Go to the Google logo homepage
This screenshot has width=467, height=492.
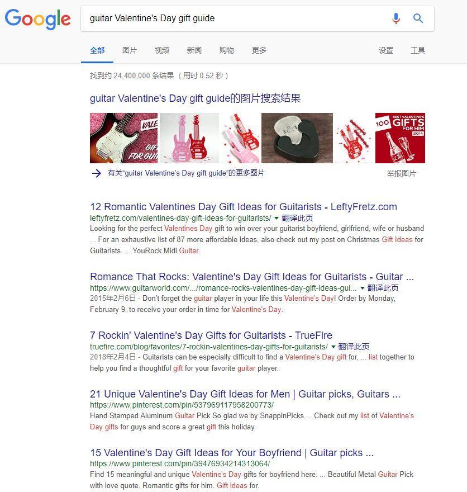pos(37,19)
